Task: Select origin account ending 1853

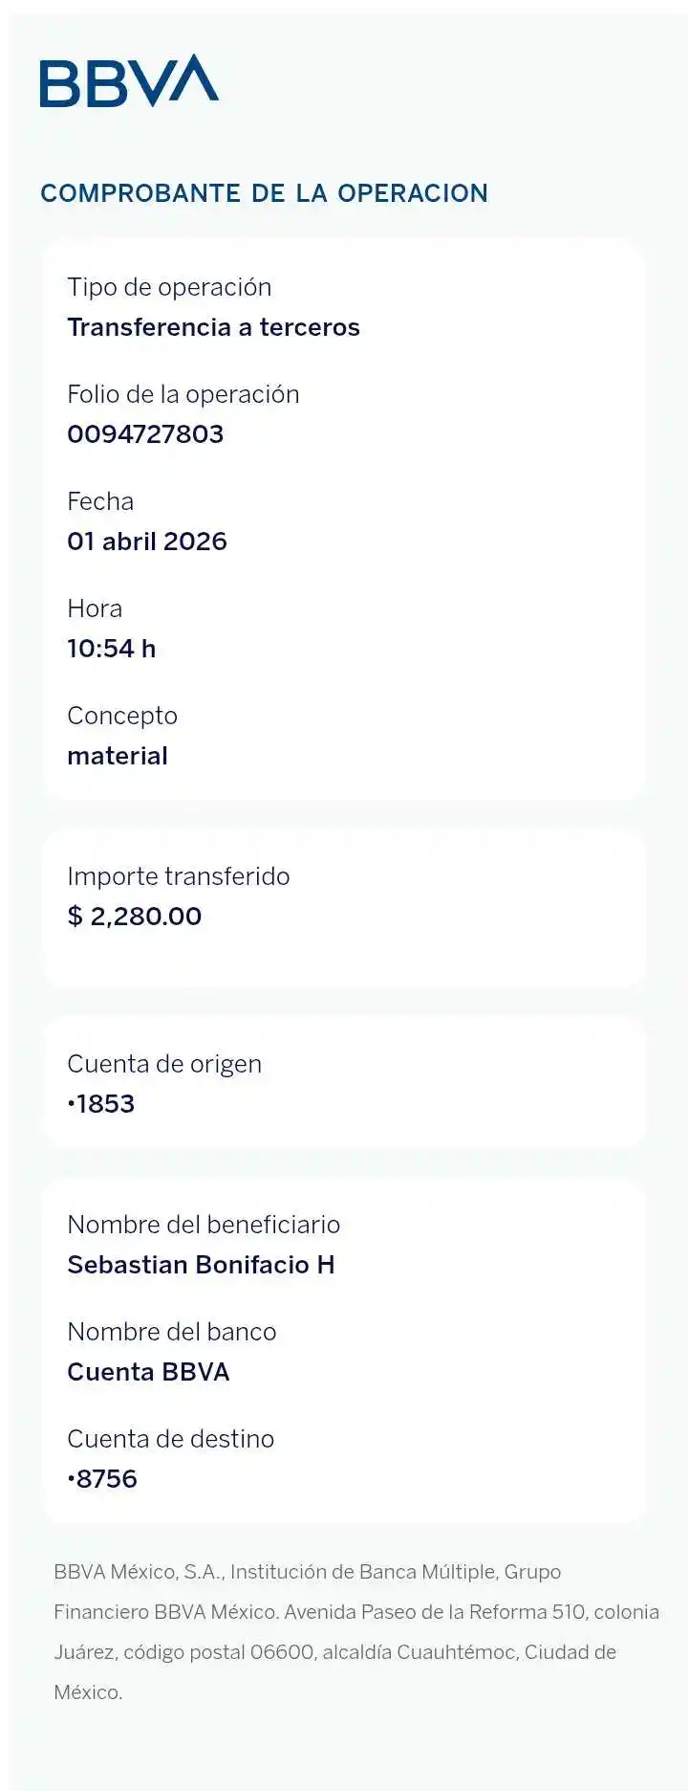Action: click(x=101, y=1104)
